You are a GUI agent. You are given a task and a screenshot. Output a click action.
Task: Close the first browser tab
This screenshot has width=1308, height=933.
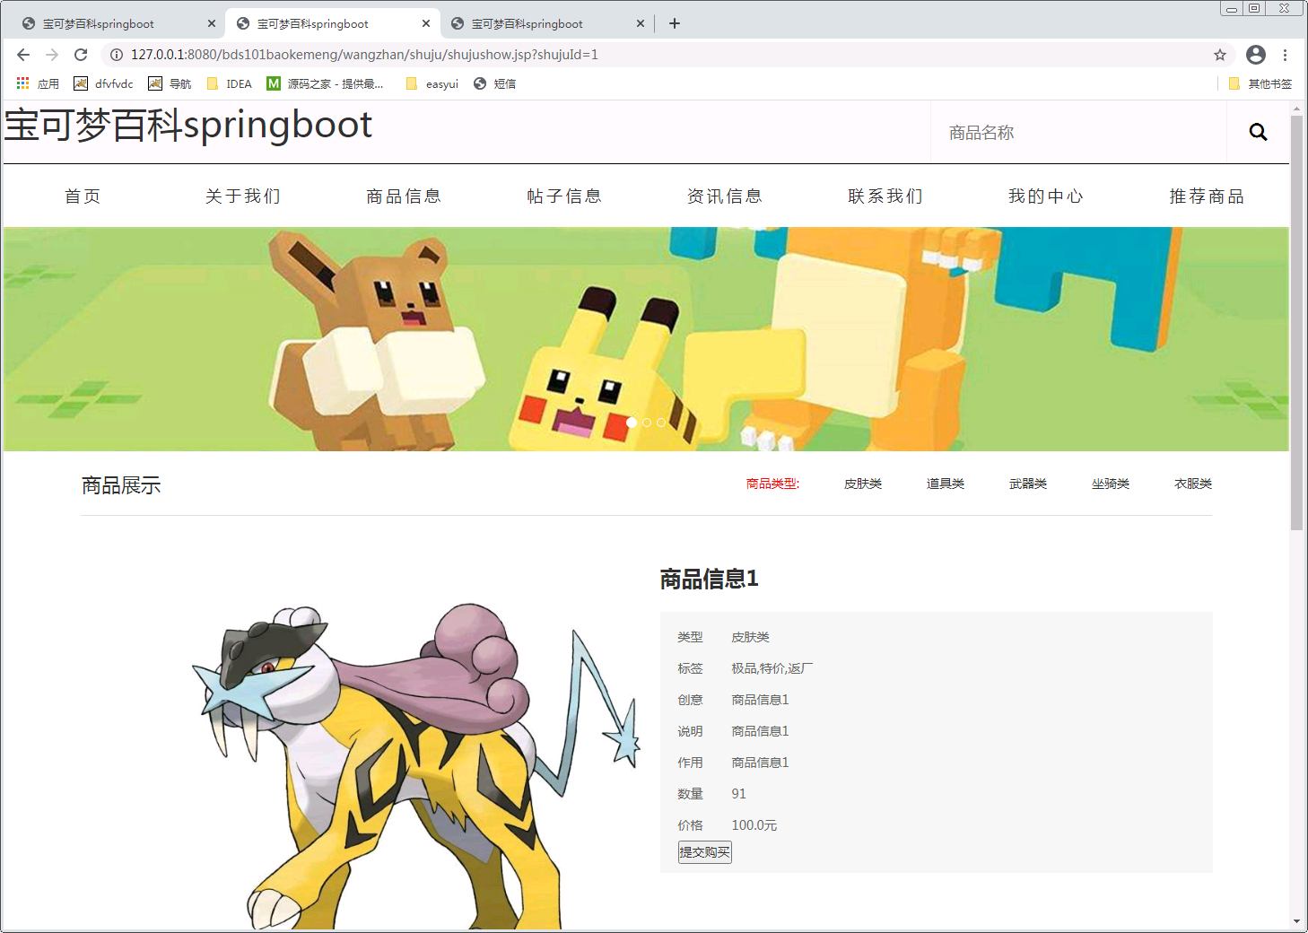click(x=212, y=23)
